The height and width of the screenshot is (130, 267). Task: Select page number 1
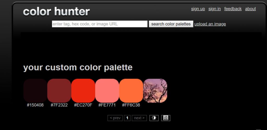pyautogui.click(x=127, y=118)
